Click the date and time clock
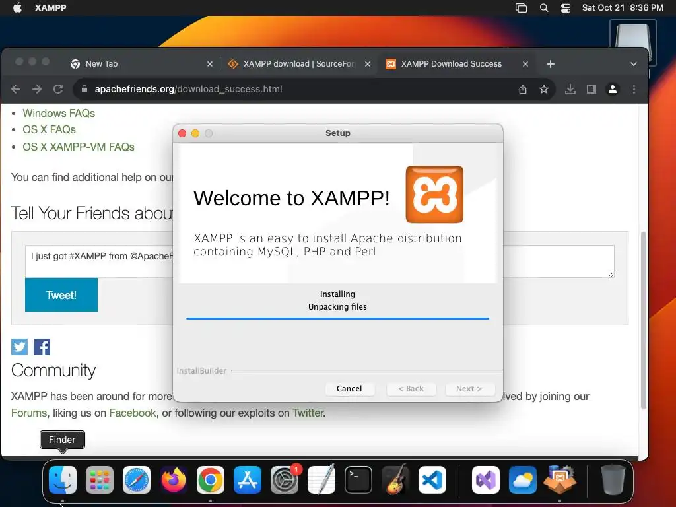 (623, 8)
